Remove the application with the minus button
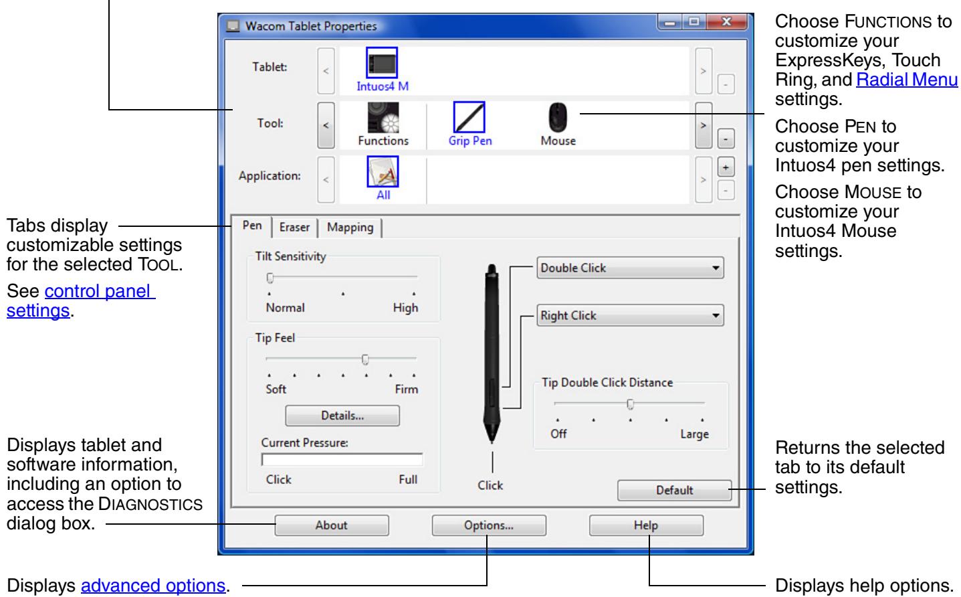The width and height of the screenshot is (961, 597). coord(725,189)
